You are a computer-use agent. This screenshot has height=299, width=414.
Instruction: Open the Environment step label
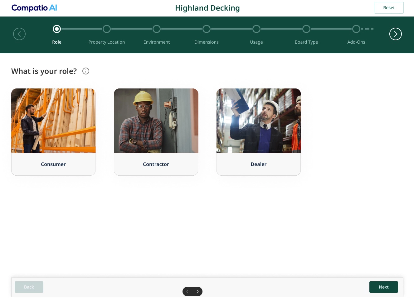[x=157, y=42]
